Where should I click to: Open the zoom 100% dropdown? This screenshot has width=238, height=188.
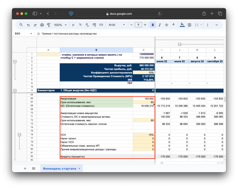click(x=60, y=25)
